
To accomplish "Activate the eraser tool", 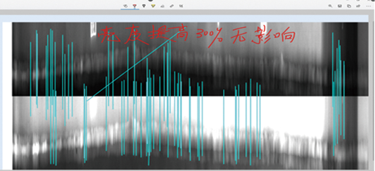I will click(x=162, y=6).
